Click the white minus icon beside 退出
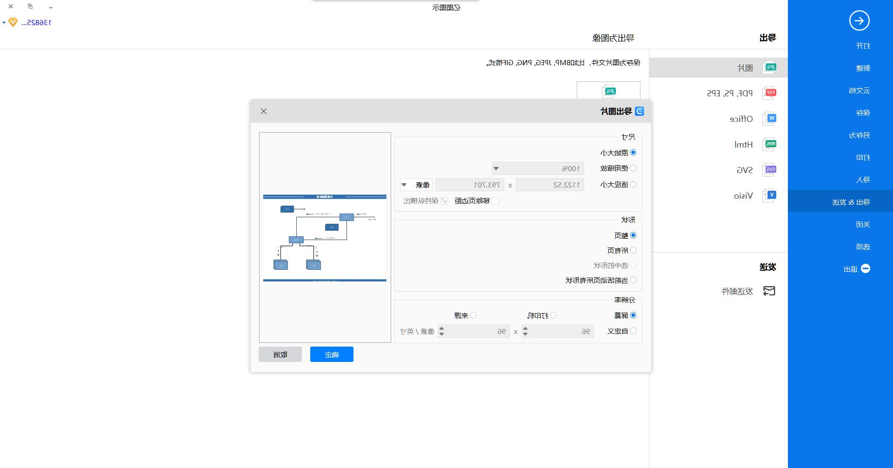Image resolution: width=893 pixels, height=468 pixels. click(x=866, y=269)
